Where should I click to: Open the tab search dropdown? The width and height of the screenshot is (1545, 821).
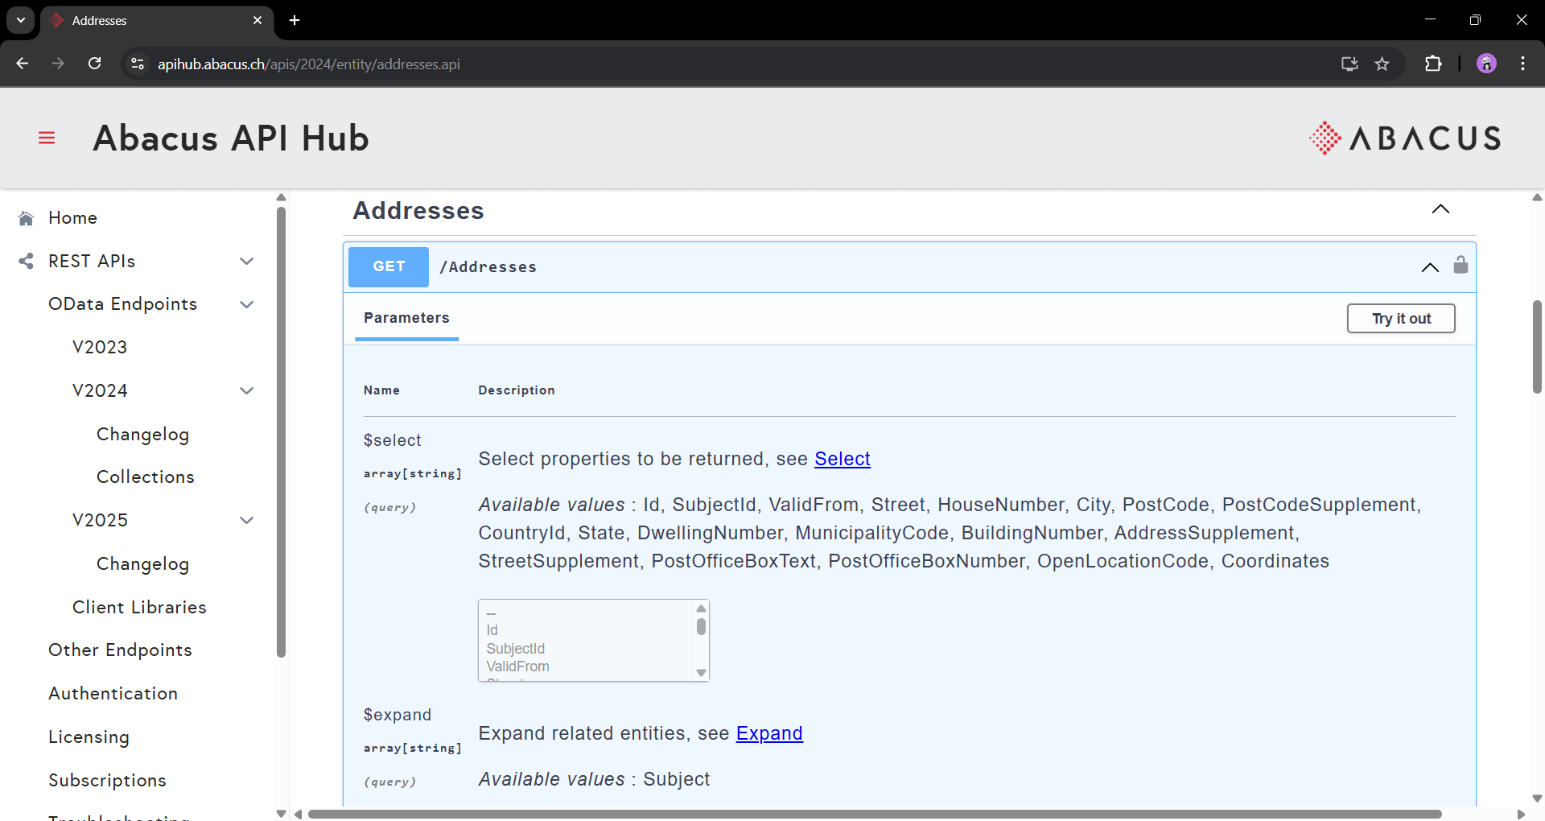(21, 20)
